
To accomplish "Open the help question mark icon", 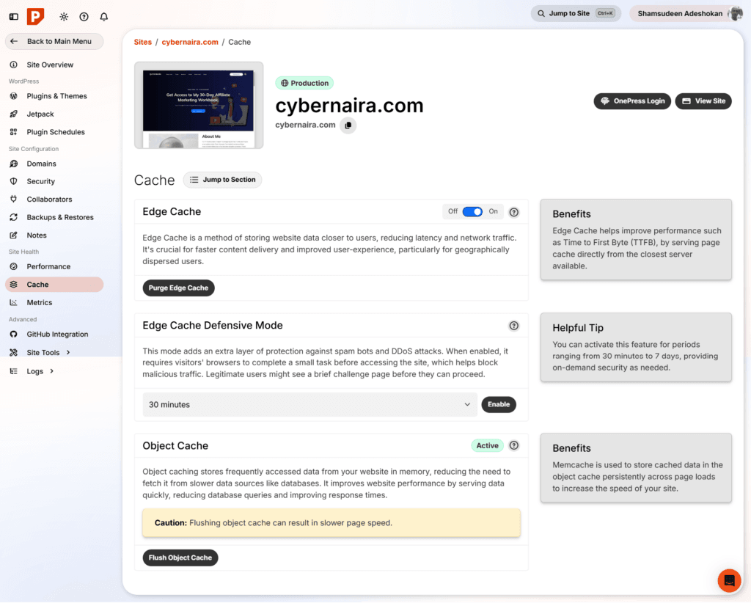I will tap(84, 16).
